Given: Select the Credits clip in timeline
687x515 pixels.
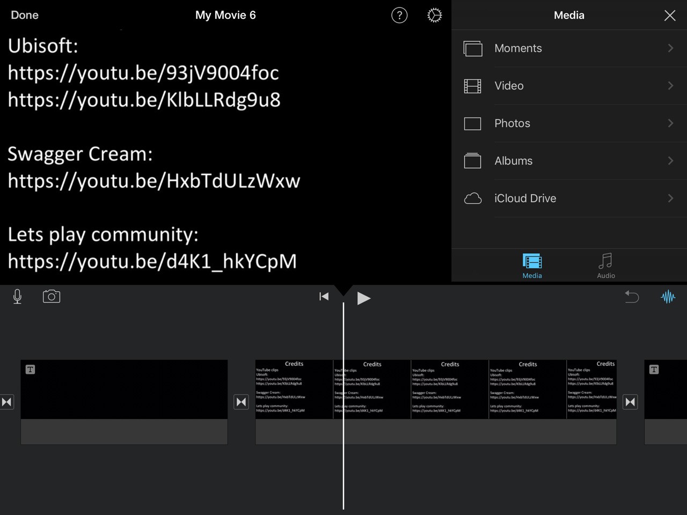Looking at the screenshot, I should [436, 402].
